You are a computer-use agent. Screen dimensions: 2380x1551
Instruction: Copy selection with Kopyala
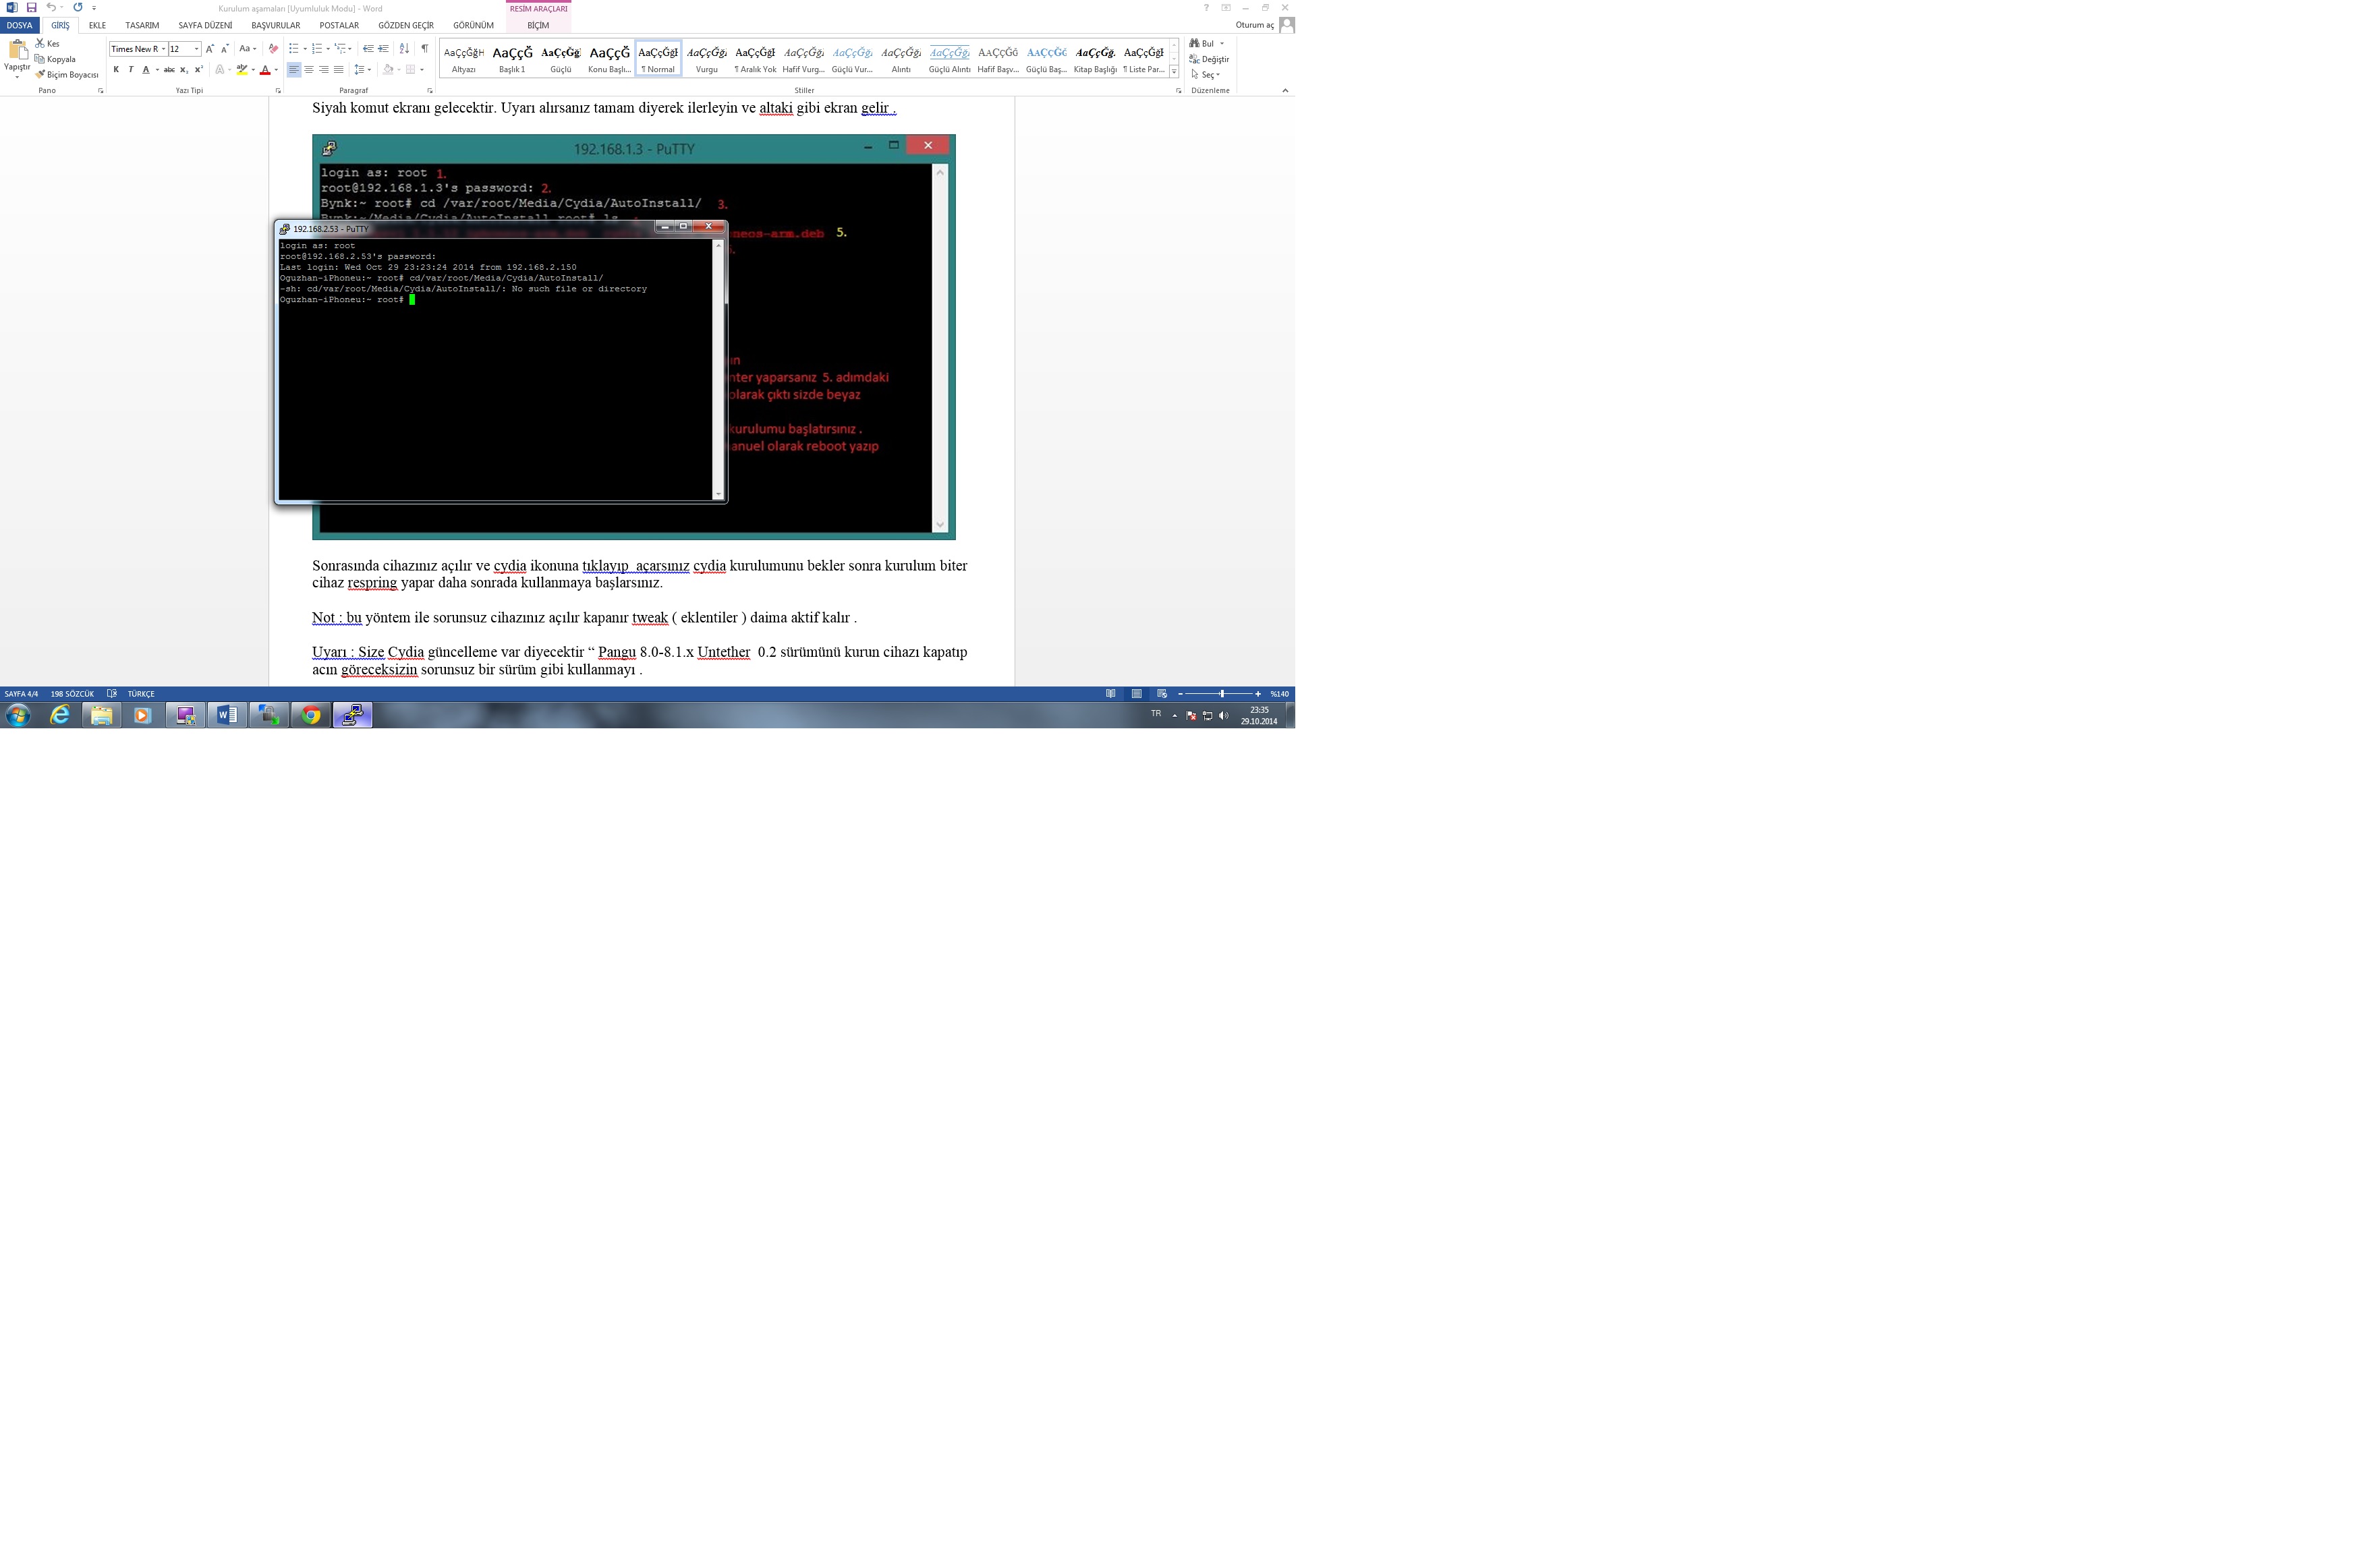tap(55, 59)
